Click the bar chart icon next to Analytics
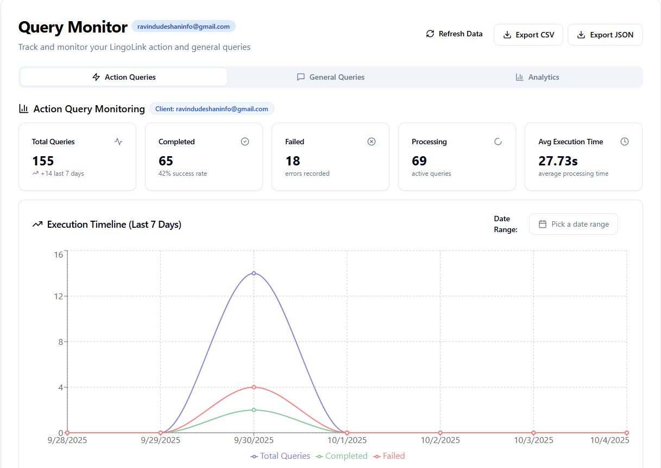Screen dimensions: 661x468 (x=519, y=77)
